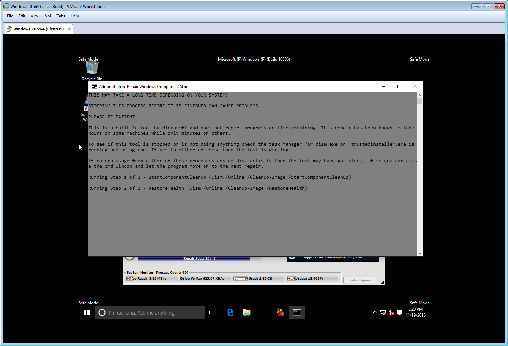The height and width of the screenshot is (346, 508).
Task: Open the Command Prompt title bar system menu
Action: (x=94, y=87)
